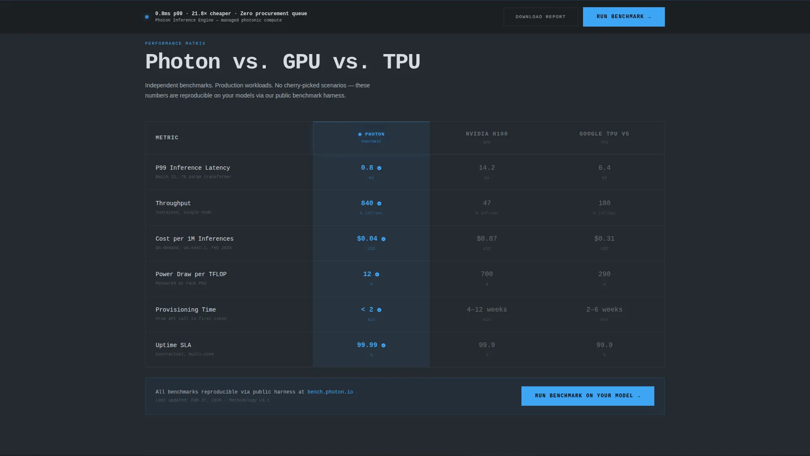Click the Throughput row label
Viewport: 810px width, 456px height.
173,204
